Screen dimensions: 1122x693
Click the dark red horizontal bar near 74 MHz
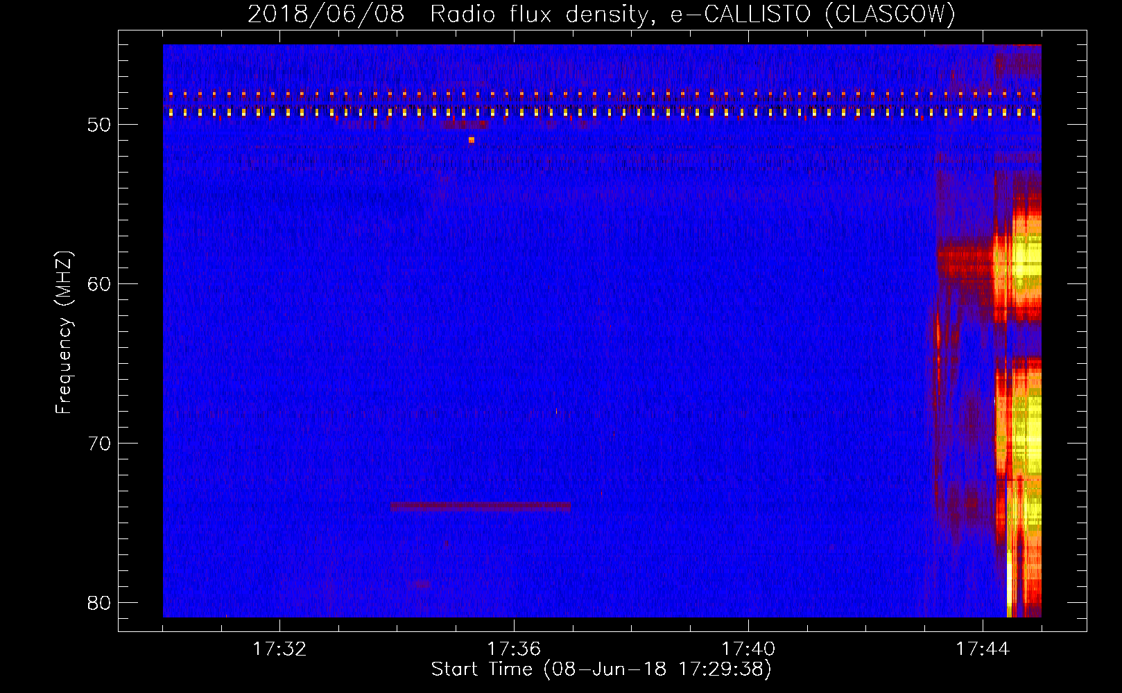click(481, 507)
